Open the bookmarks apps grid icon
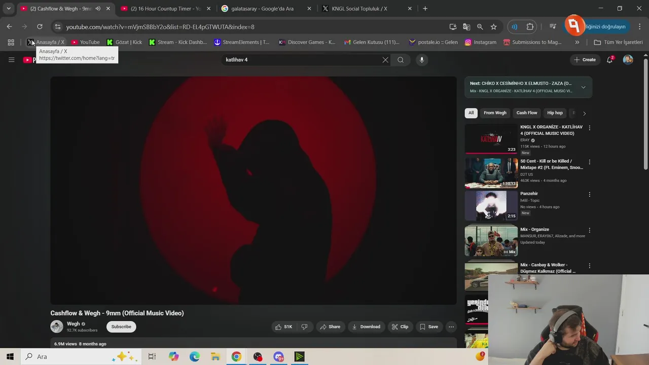The height and width of the screenshot is (365, 649). pos(11,42)
